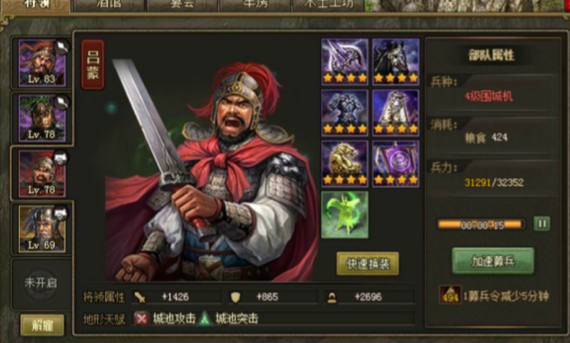Open the black war horse equipment slot
The width and height of the screenshot is (570, 343).
point(395,62)
